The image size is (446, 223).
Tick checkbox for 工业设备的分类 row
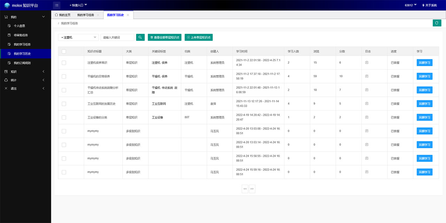click(x=64, y=118)
